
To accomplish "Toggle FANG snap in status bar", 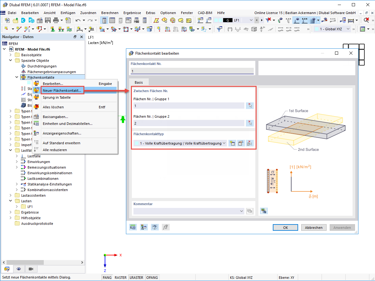I will [107, 277].
